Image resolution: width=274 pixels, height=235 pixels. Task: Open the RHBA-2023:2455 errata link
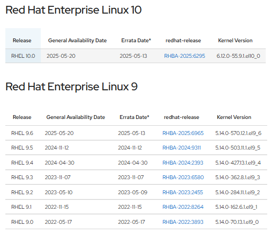point(183,192)
